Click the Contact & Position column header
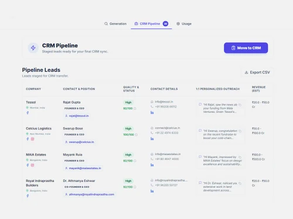This screenshot has width=293, height=219. pos(79,89)
